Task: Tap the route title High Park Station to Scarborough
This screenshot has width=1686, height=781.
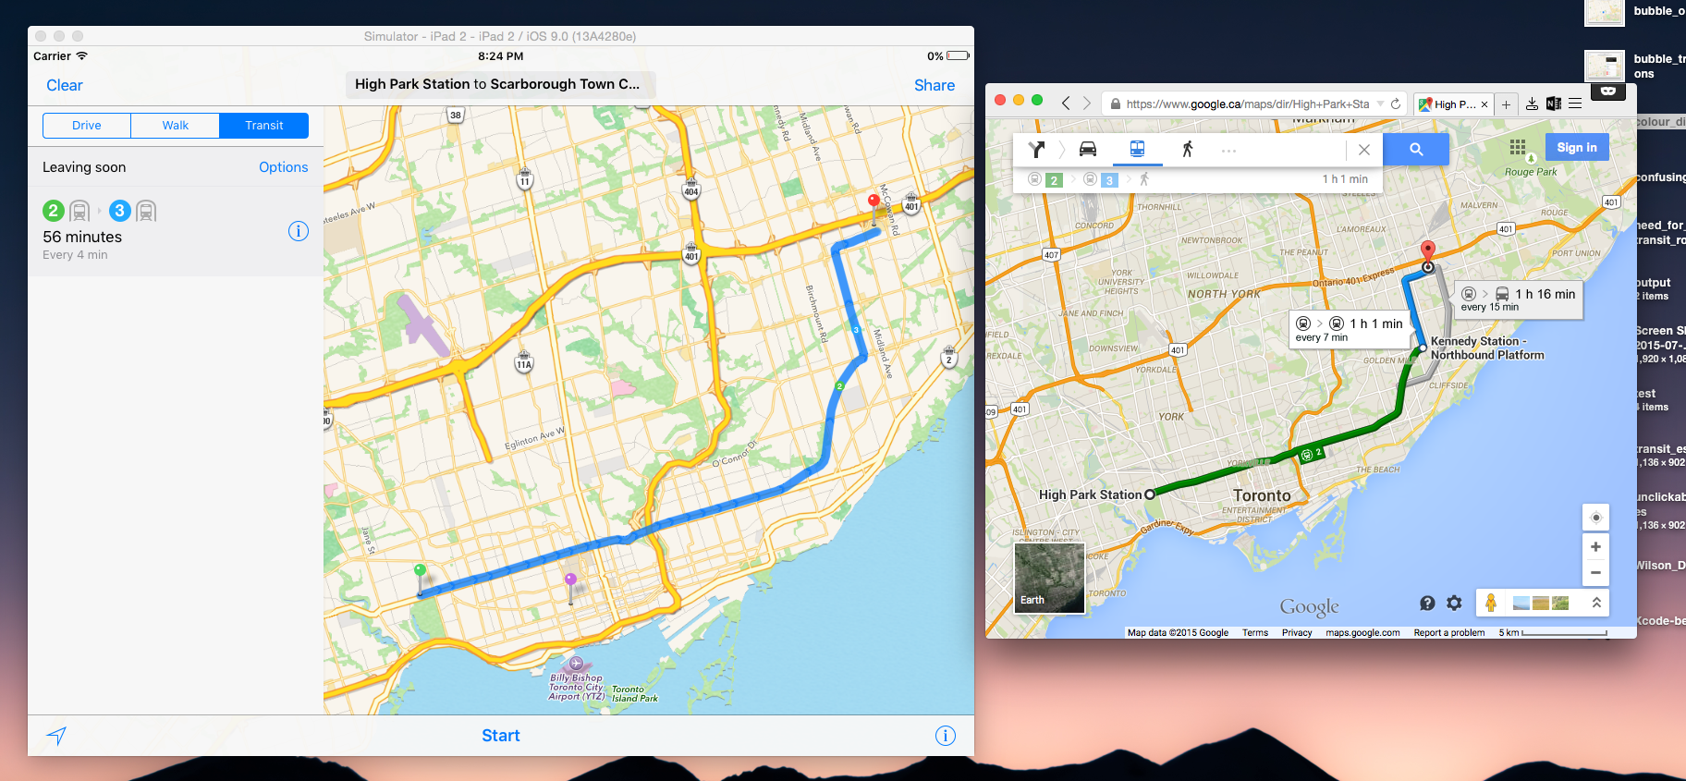Action: tap(499, 84)
